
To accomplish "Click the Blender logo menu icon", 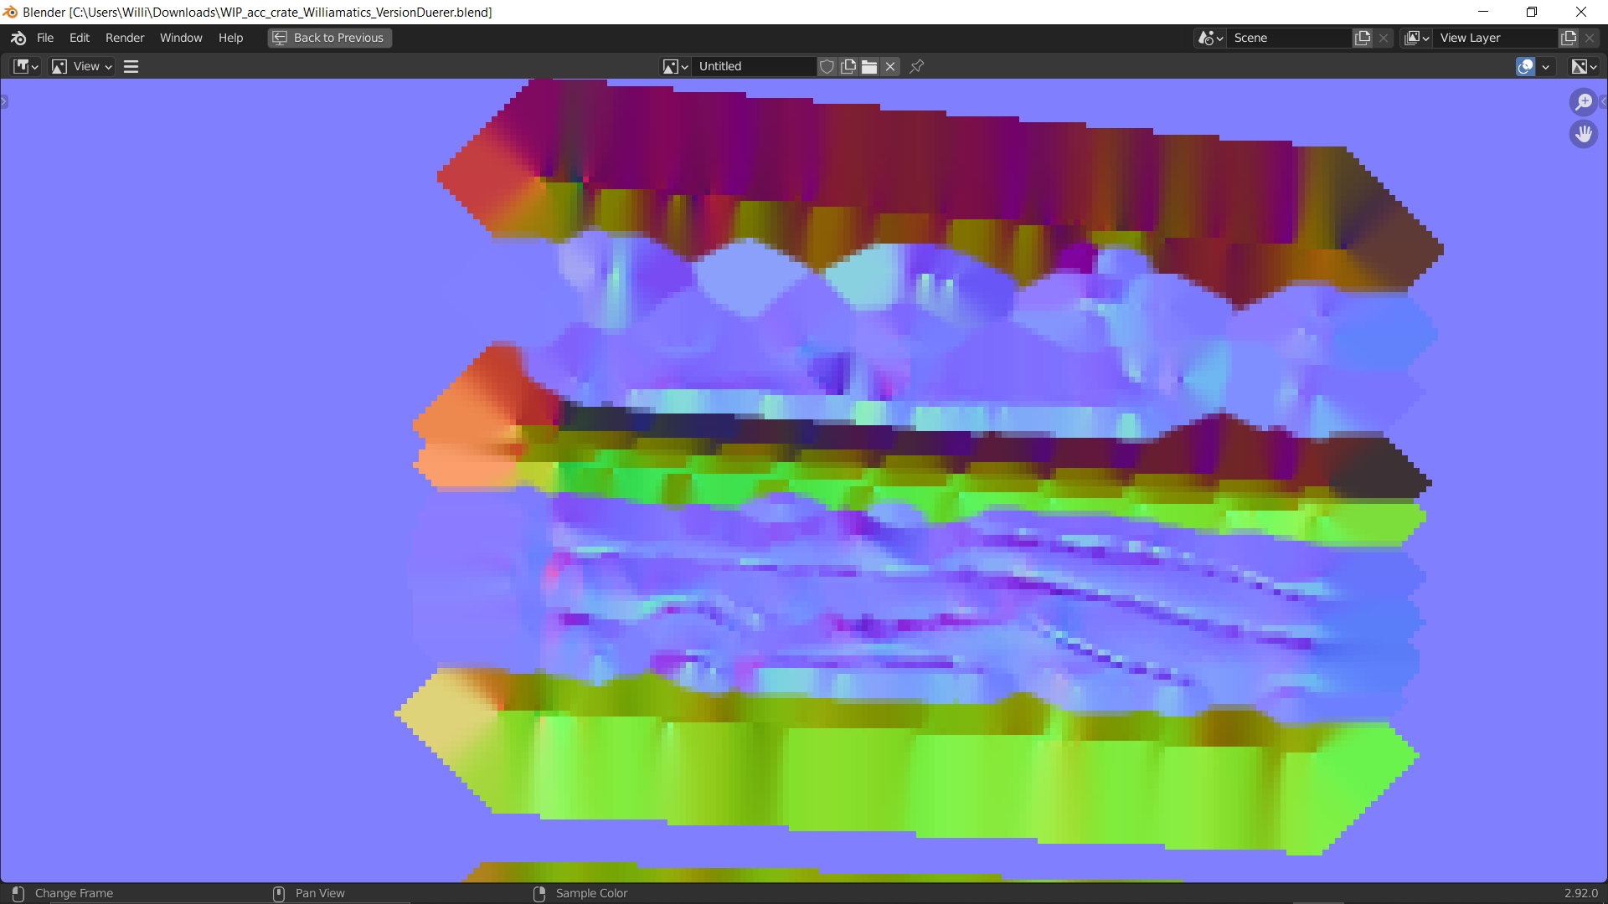I will tap(18, 38).
